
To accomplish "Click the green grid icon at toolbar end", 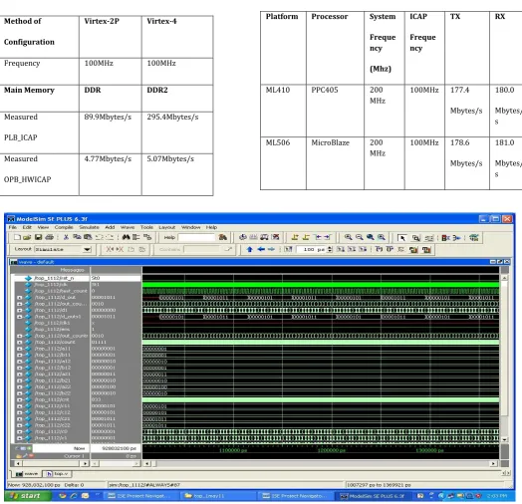I will click(474, 237).
